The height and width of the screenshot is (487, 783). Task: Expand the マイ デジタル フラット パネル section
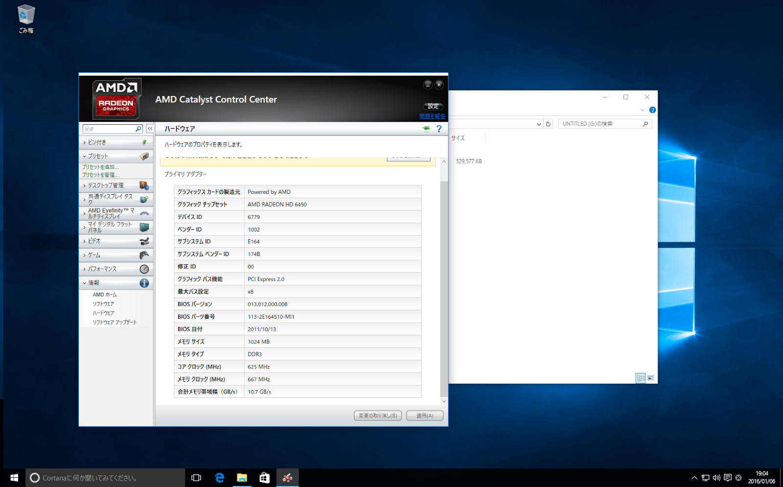pyautogui.click(x=85, y=227)
